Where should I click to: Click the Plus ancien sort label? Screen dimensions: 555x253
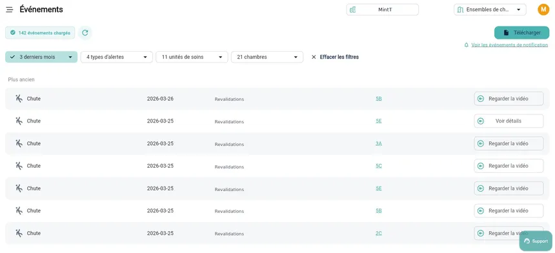pyautogui.click(x=21, y=79)
